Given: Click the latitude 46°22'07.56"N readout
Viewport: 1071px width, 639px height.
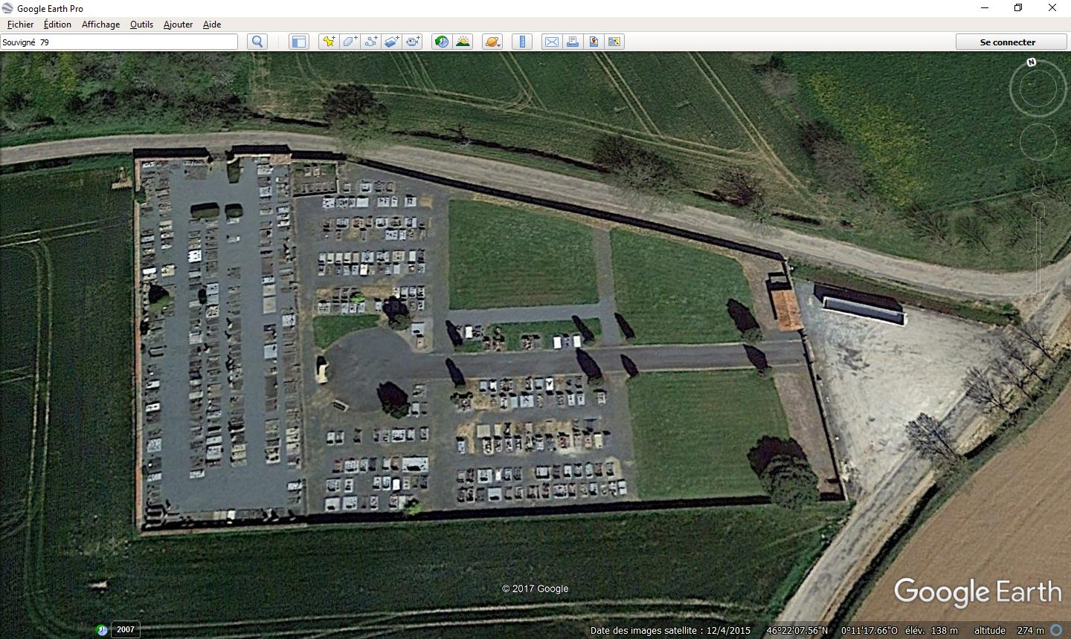Looking at the screenshot, I should click(797, 630).
